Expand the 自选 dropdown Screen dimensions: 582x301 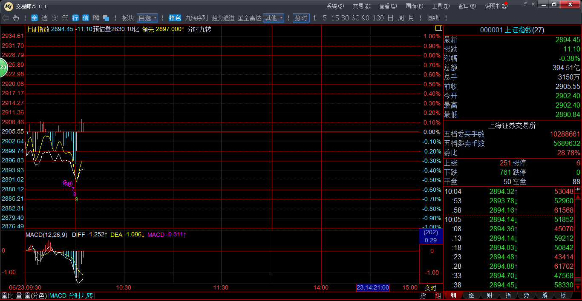tap(147, 18)
